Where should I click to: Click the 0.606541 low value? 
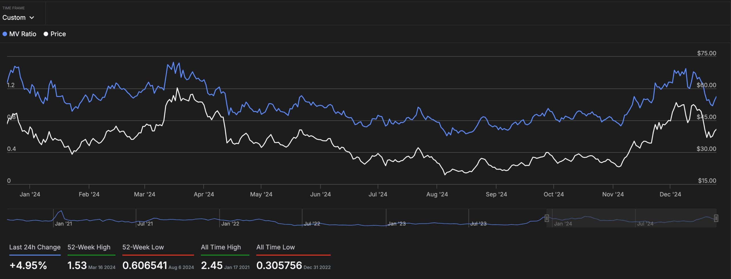pyautogui.click(x=144, y=265)
